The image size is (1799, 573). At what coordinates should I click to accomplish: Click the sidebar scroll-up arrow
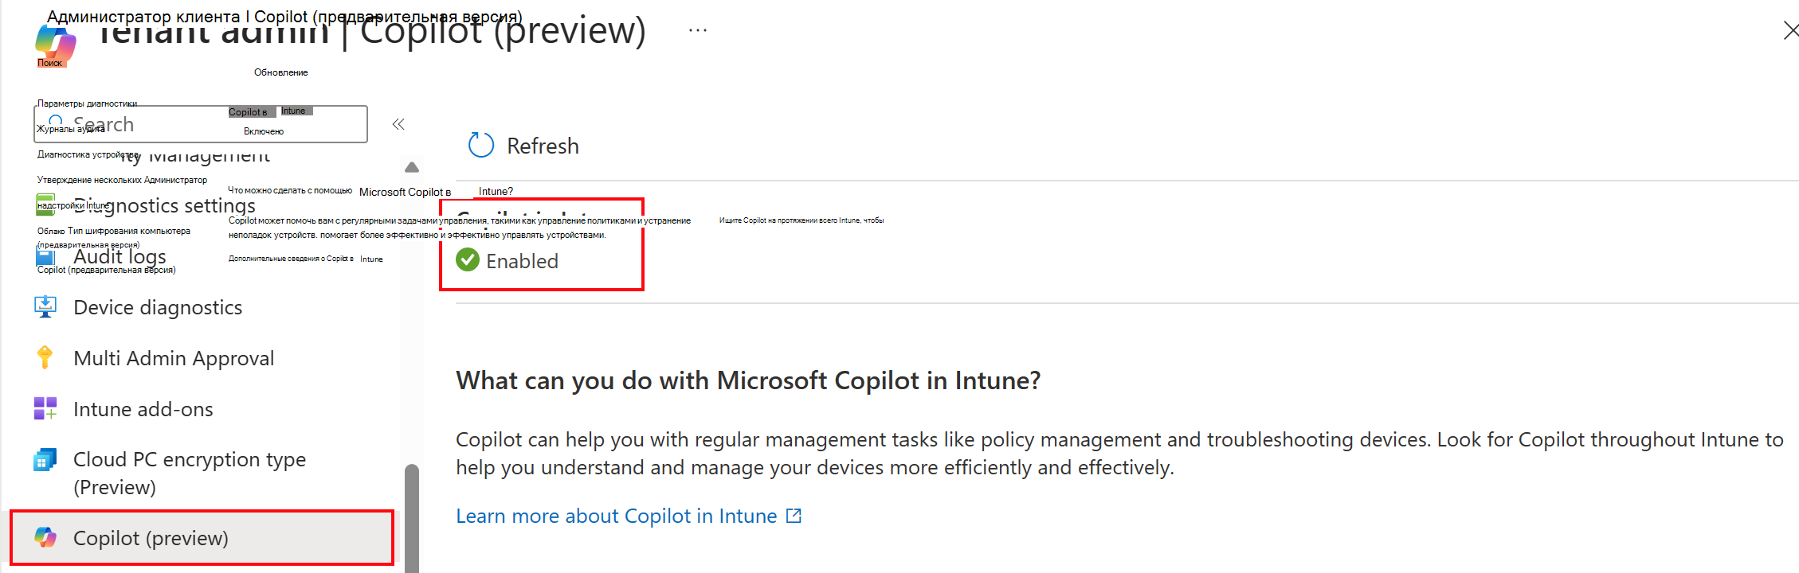(412, 167)
